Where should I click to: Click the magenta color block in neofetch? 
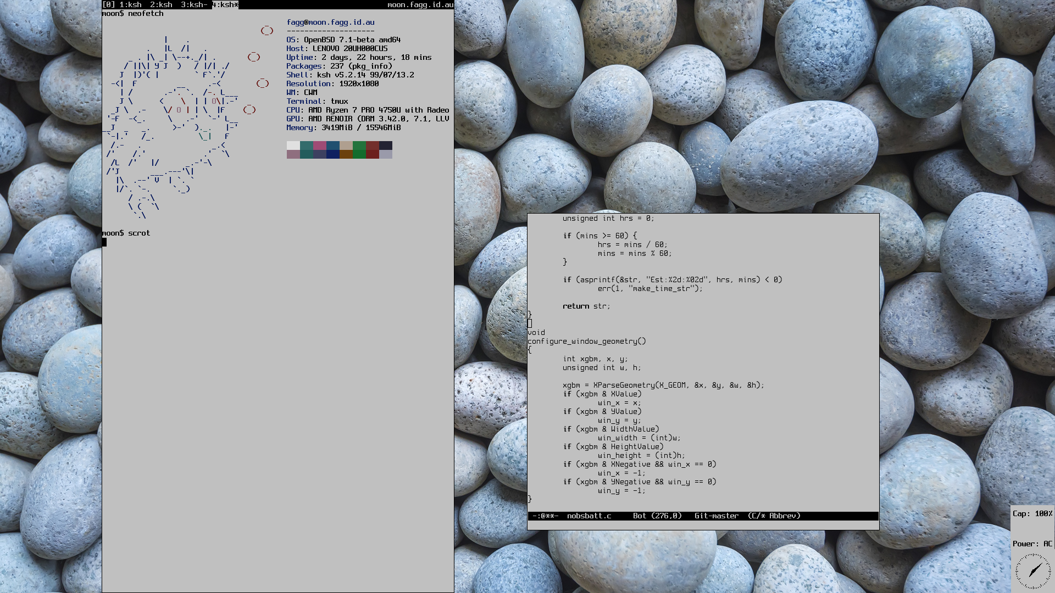[x=319, y=146]
